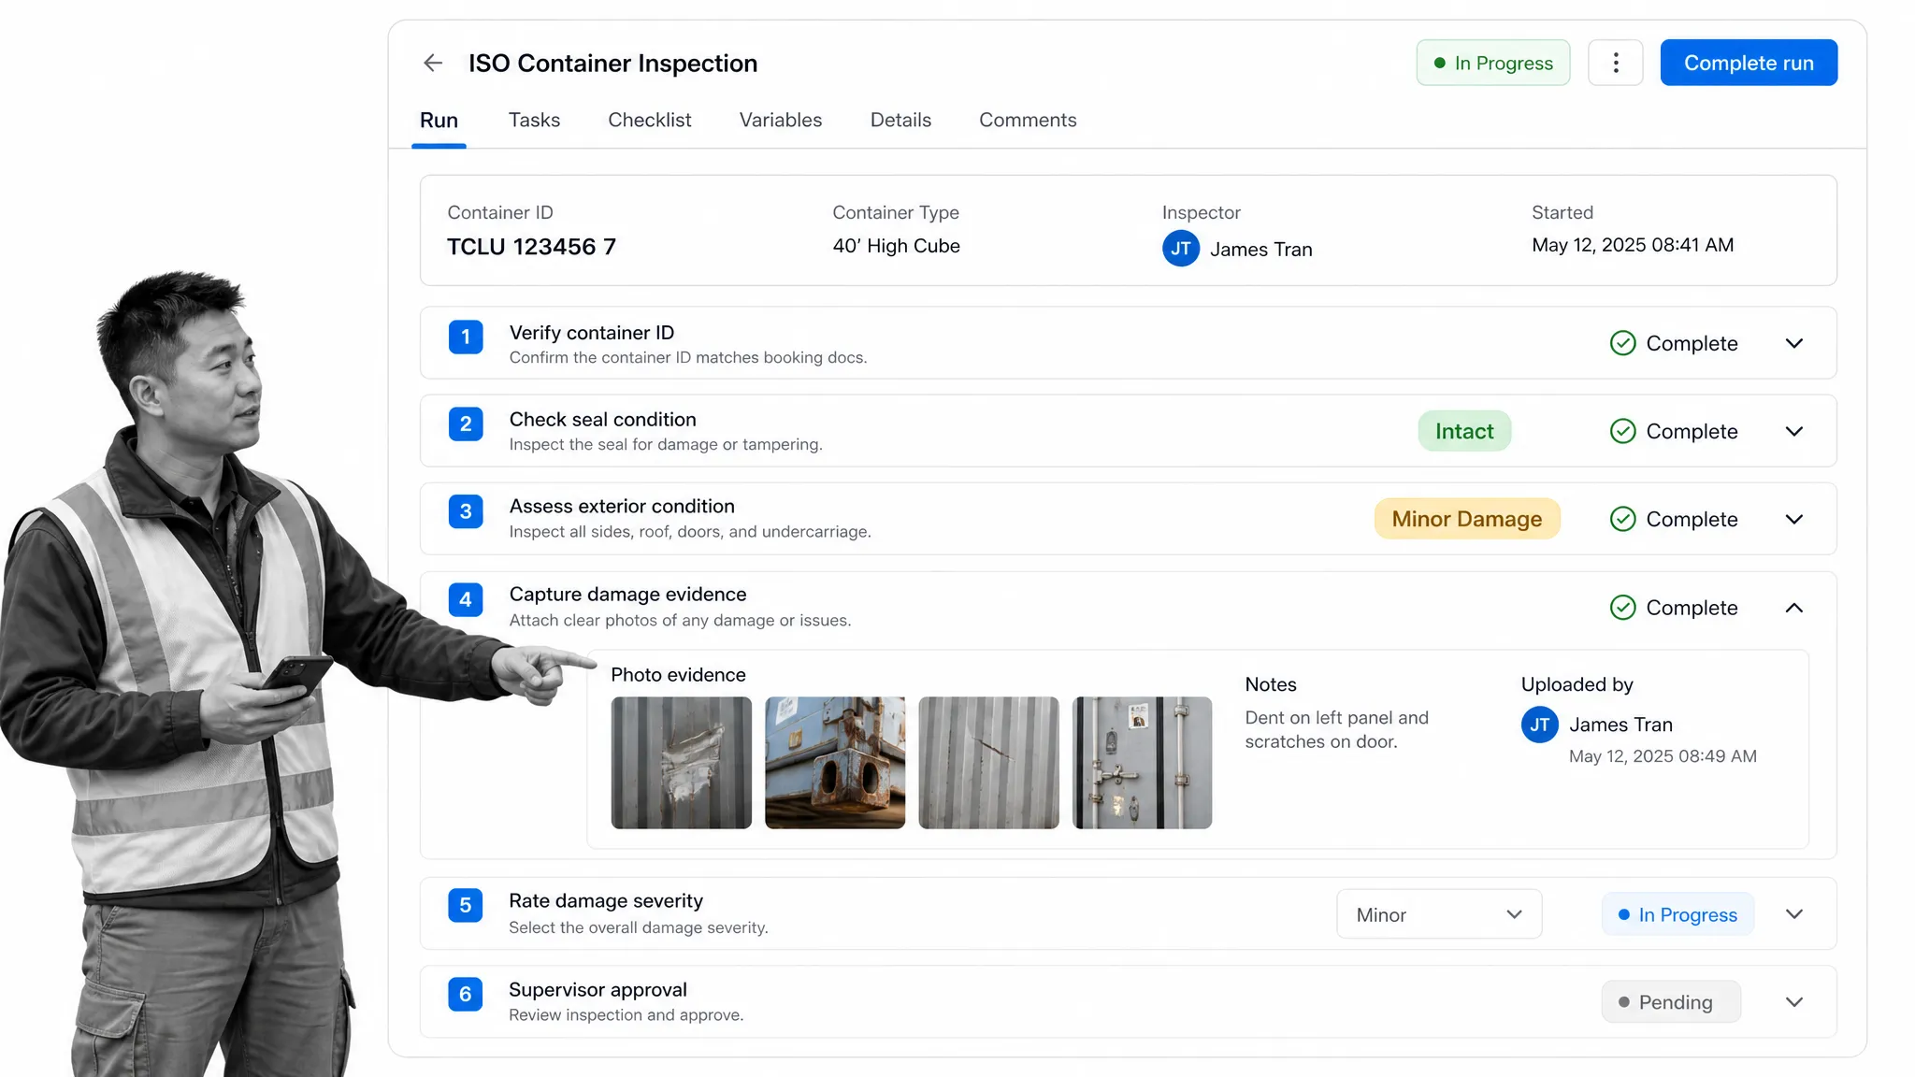Click the In Progress badge on step 5
Screen dimensions: 1915x1077
coord(1677,914)
